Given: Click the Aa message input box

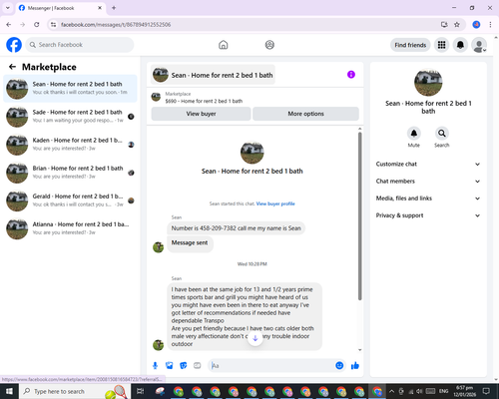Looking at the screenshot, I should pyautogui.click(x=271, y=366).
